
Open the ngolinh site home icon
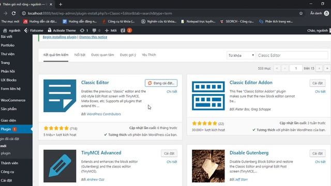pyautogui.click(x=5, y=30)
